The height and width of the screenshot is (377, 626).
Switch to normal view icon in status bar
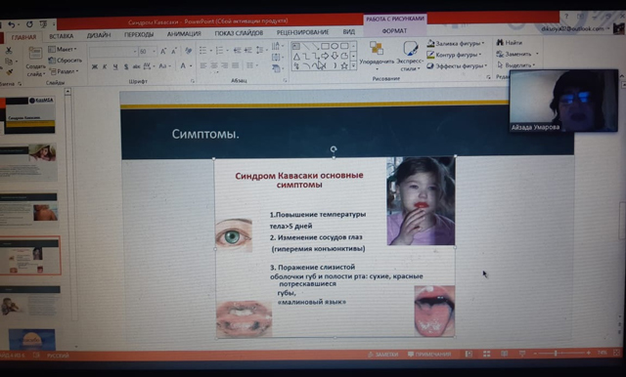(469, 354)
